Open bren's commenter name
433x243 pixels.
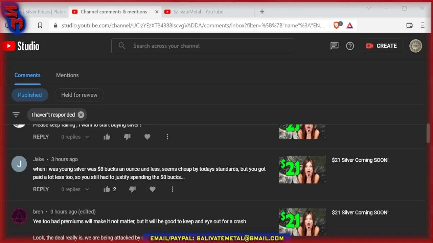(38, 212)
